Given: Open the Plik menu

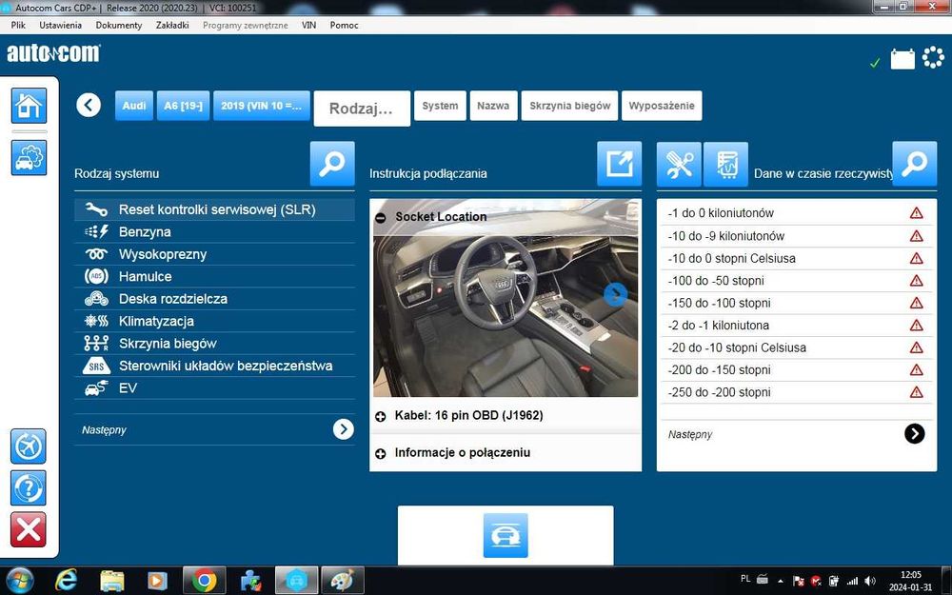Looking at the screenshot, I should pos(18,25).
